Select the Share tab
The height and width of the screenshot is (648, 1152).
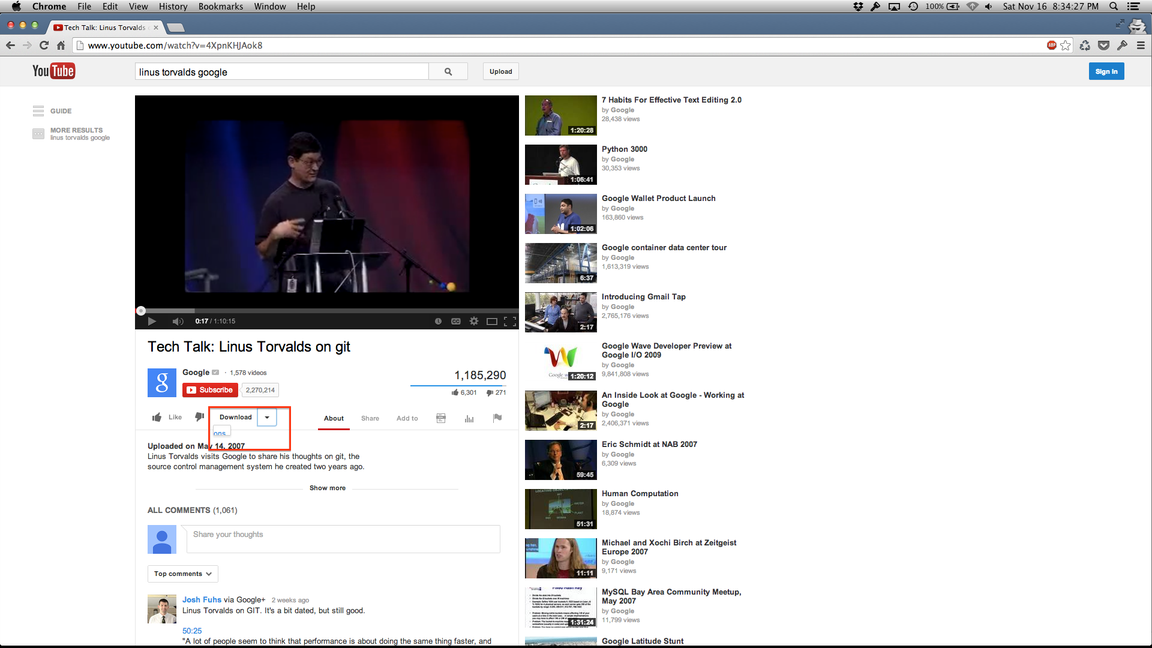[x=370, y=418]
